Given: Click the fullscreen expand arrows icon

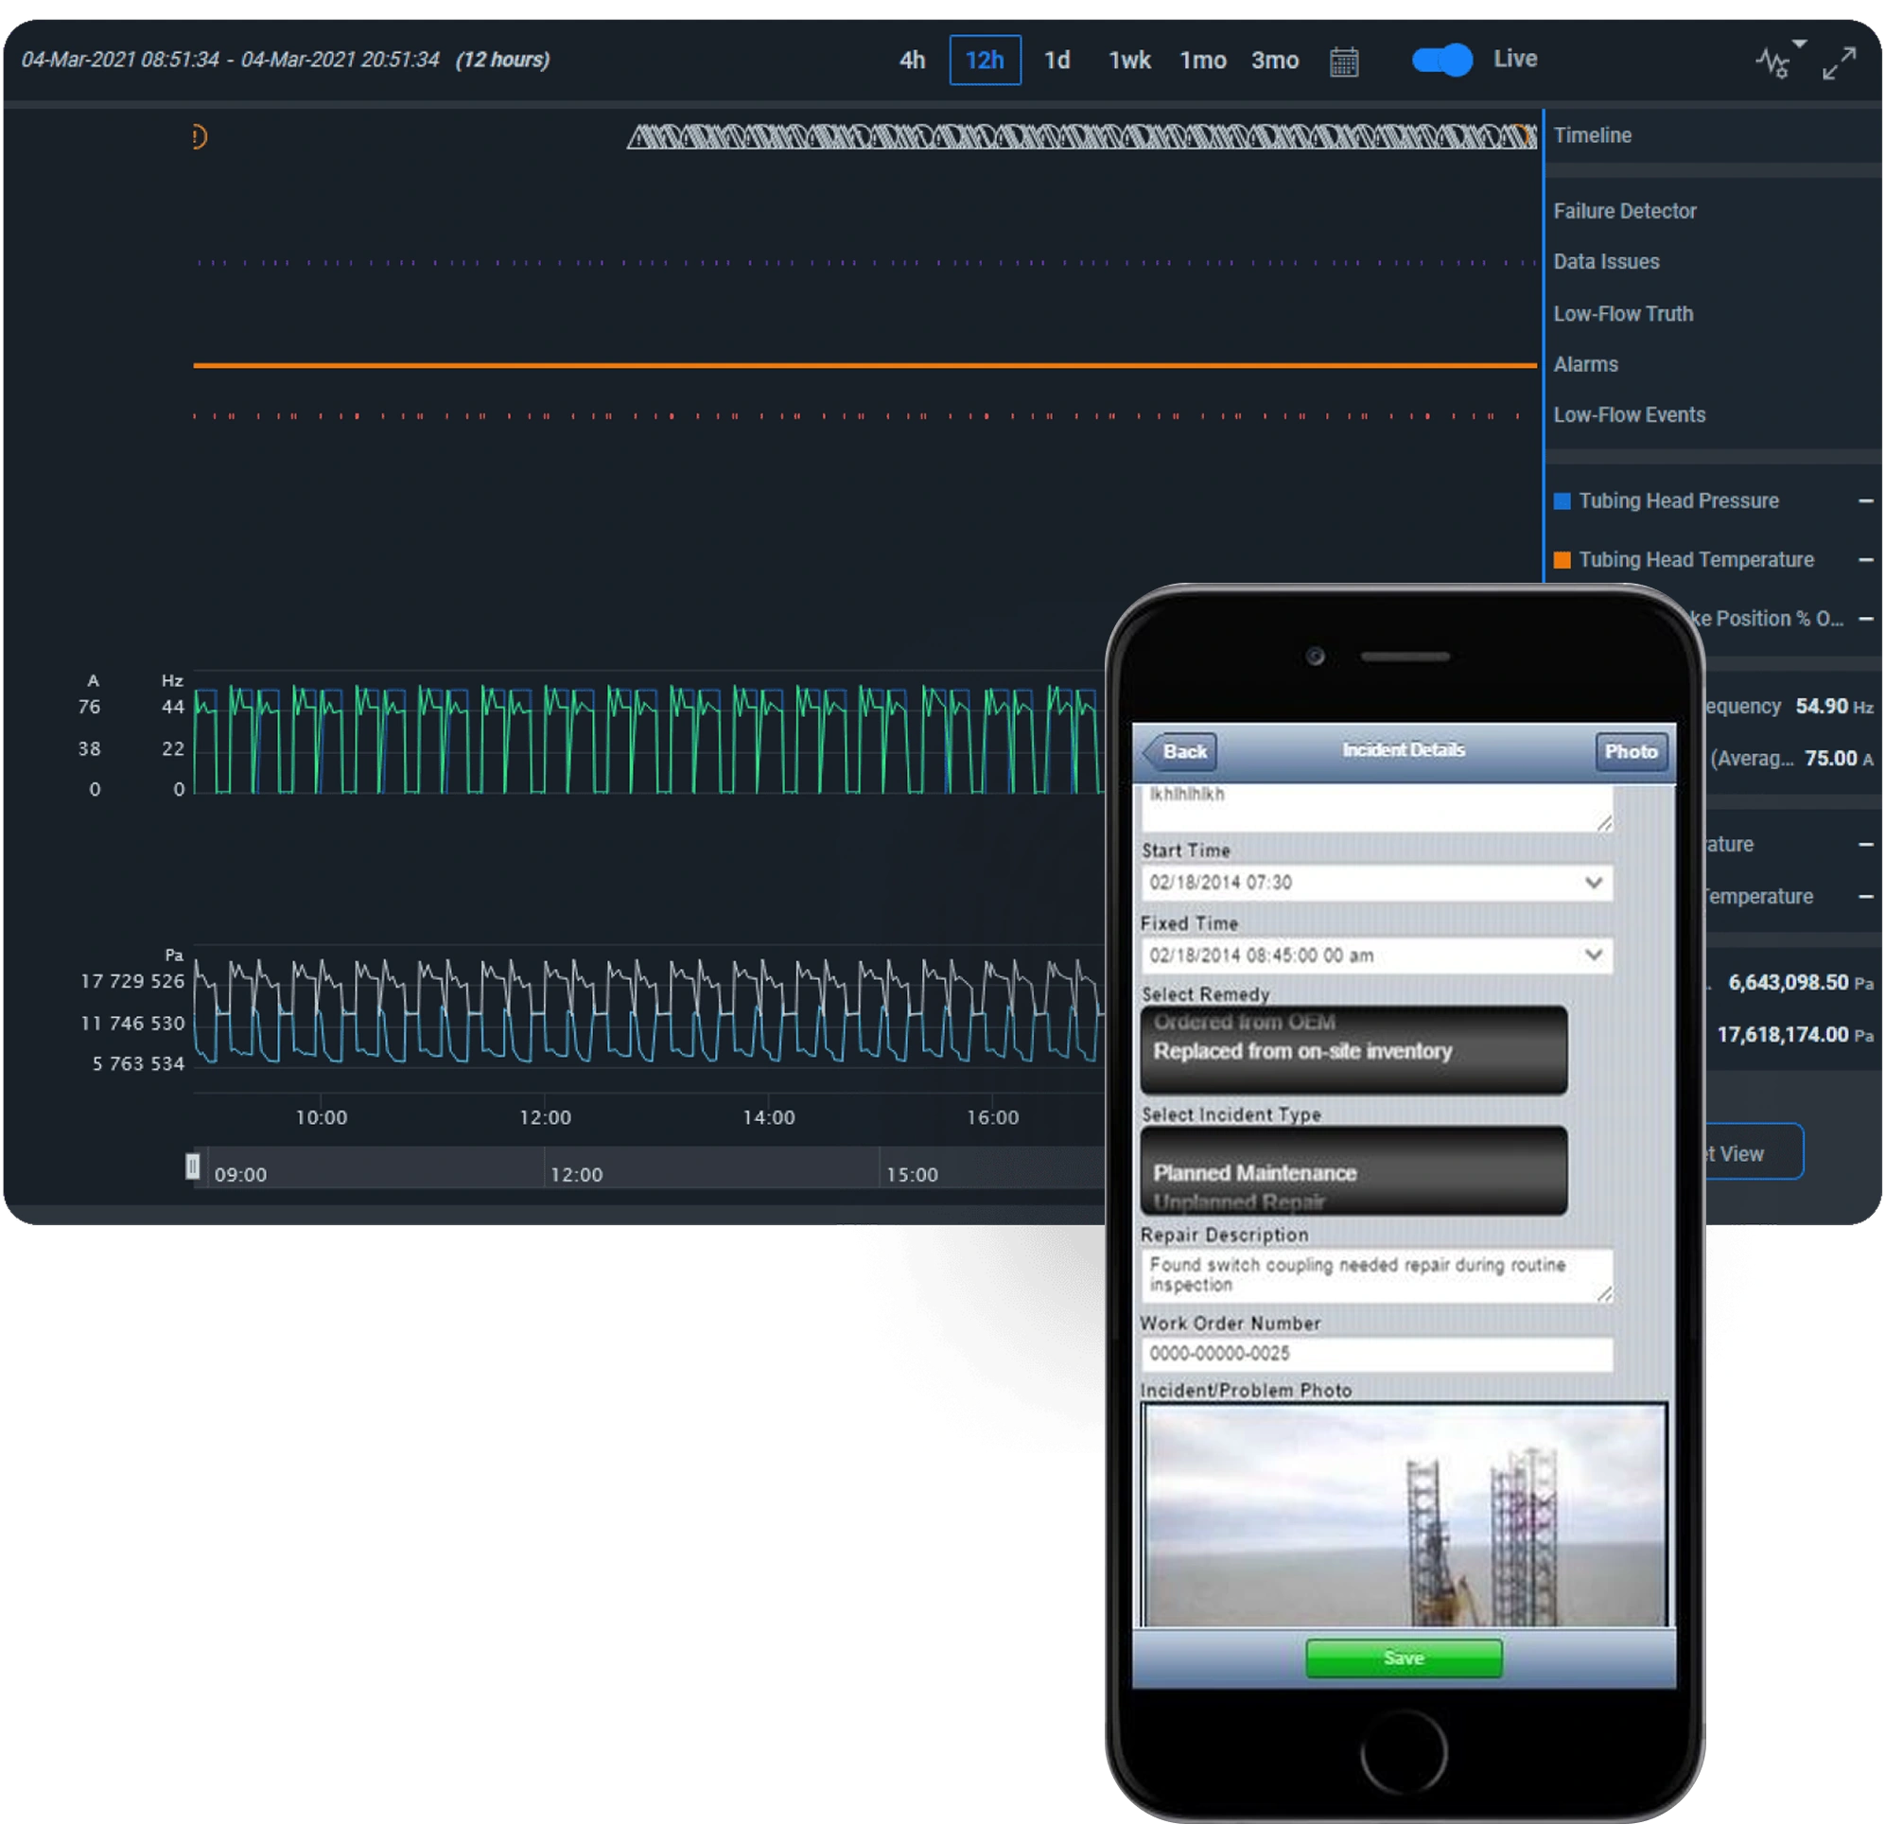Looking at the screenshot, I should [x=1838, y=63].
